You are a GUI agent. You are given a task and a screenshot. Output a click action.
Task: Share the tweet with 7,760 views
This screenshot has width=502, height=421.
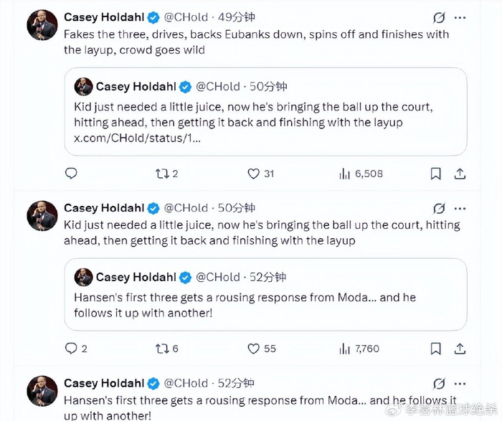[460, 349]
